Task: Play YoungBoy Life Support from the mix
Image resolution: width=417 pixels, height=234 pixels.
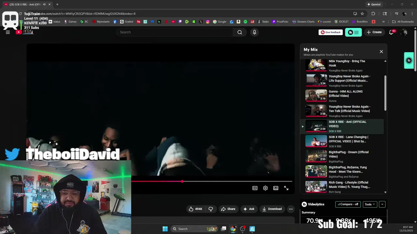Action: click(x=342, y=81)
